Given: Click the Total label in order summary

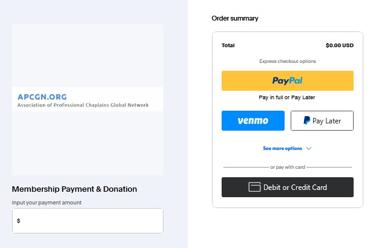Looking at the screenshot, I should [x=228, y=45].
